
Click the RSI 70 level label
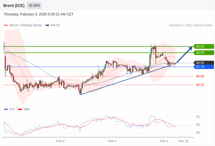click(198, 117)
